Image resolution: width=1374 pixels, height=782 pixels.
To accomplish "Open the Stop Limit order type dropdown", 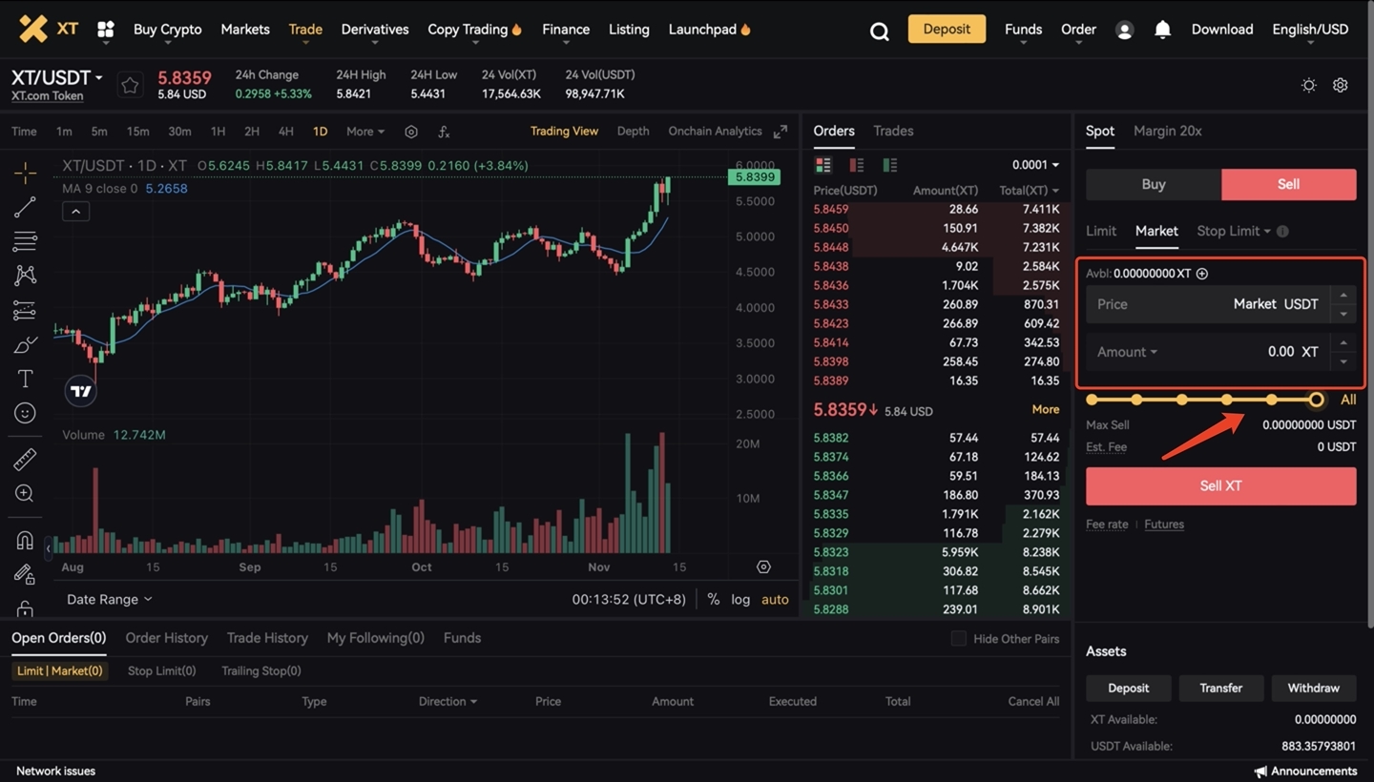I will coord(1234,231).
